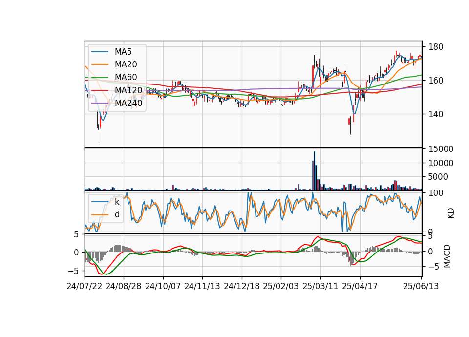Click the 140 price axis label
The width and height of the screenshot is (469, 337).
(436, 114)
